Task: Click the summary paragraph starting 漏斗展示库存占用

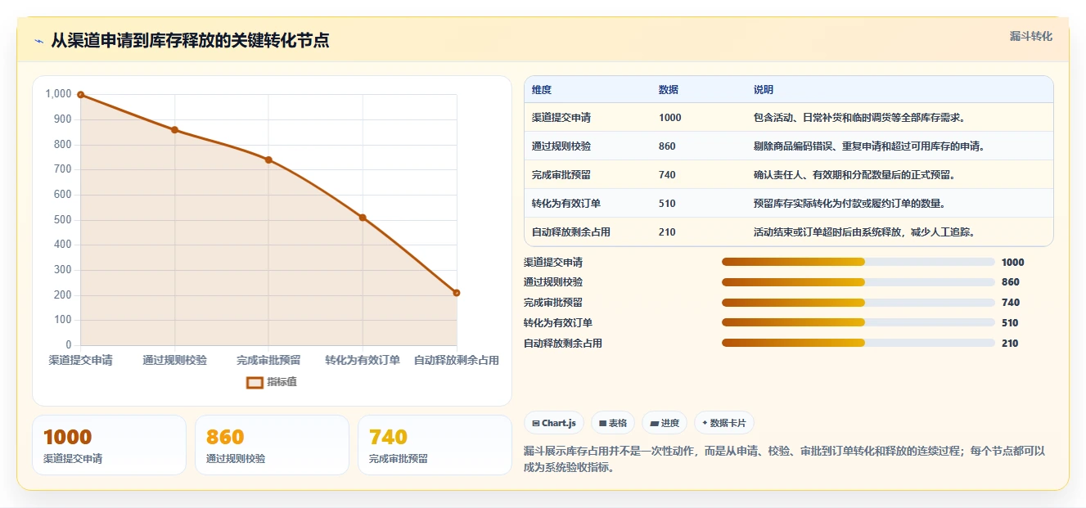Action: 784,460
